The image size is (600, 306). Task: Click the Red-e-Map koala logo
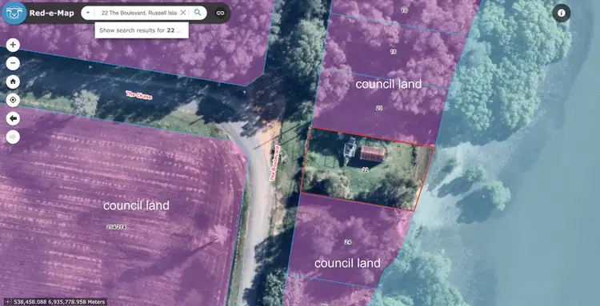[x=14, y=13]
